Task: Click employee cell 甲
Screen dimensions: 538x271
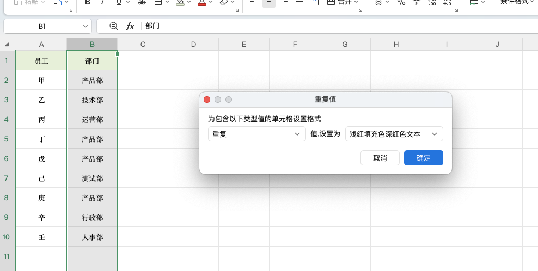Action: (x=41, y=81)
